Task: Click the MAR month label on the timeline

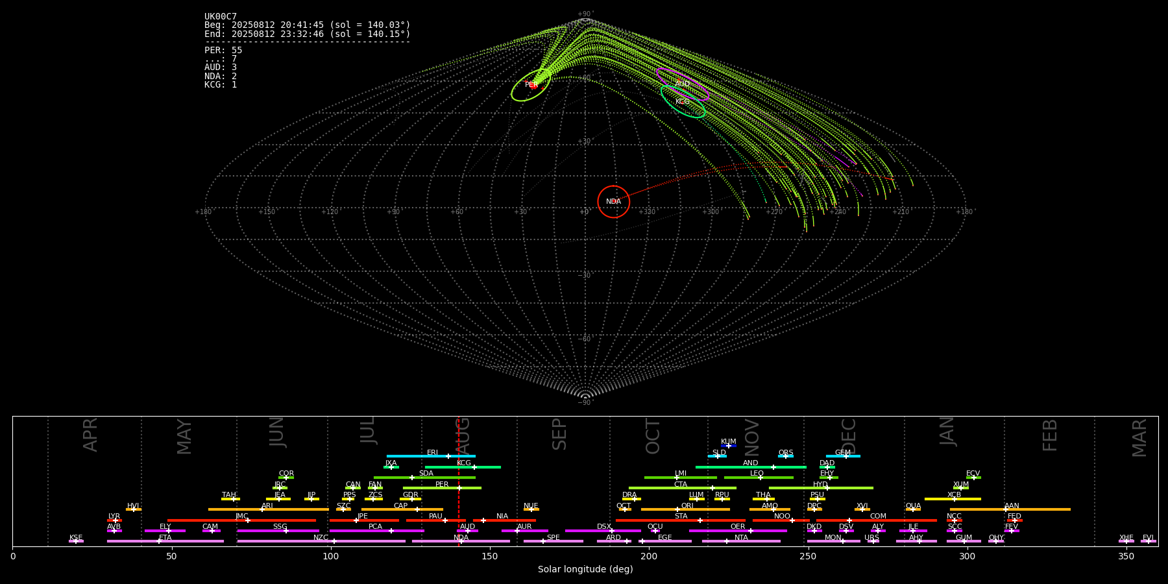Action: pos(1140,438)
